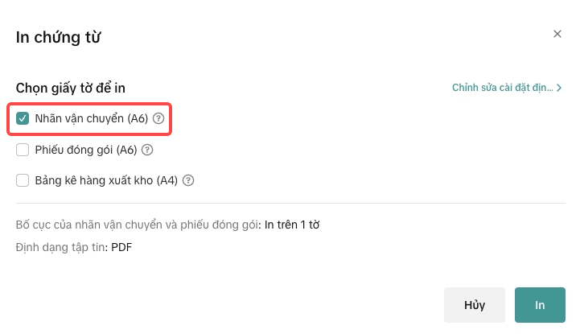Click help icon beside Bảng kê hàng xuất kho

[x=188, y=180]
